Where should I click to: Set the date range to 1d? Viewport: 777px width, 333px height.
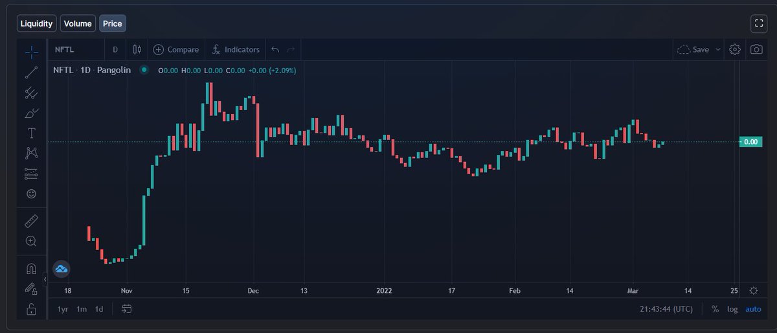pyautogui.click(x=99, y=309)
